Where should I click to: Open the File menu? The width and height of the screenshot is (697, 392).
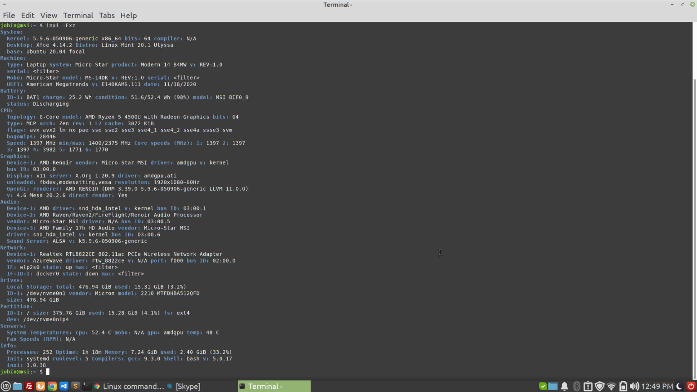(9, 15)
